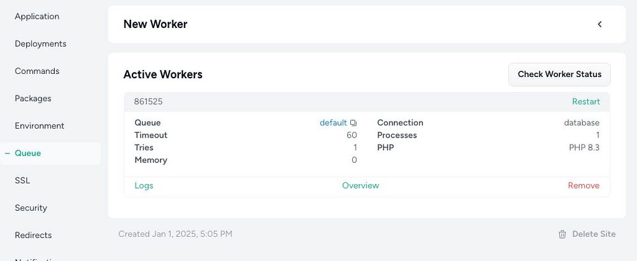This screenshot has height=261, width=637.
Task: Open the Application sidebar section
Action: click(37, 17)
